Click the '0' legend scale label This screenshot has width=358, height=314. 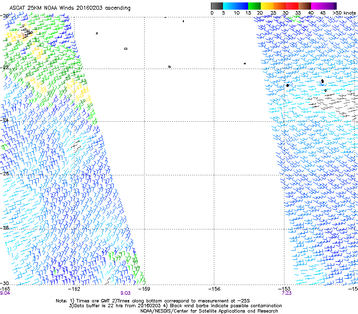pyautogui.click(x=212, y=13)
